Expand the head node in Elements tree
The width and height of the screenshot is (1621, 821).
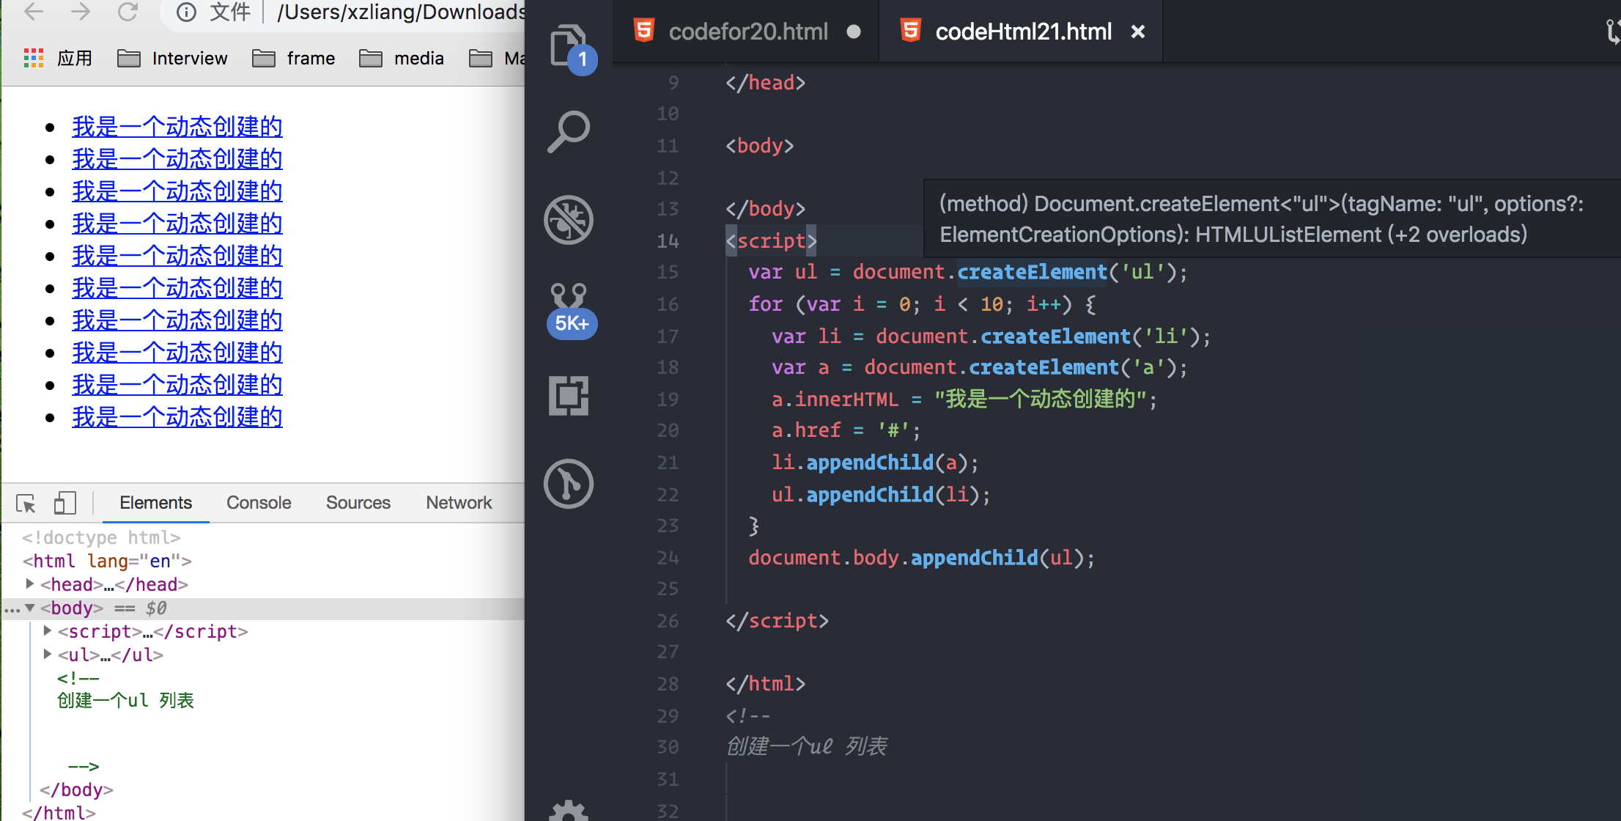click(x=29, y=584)
